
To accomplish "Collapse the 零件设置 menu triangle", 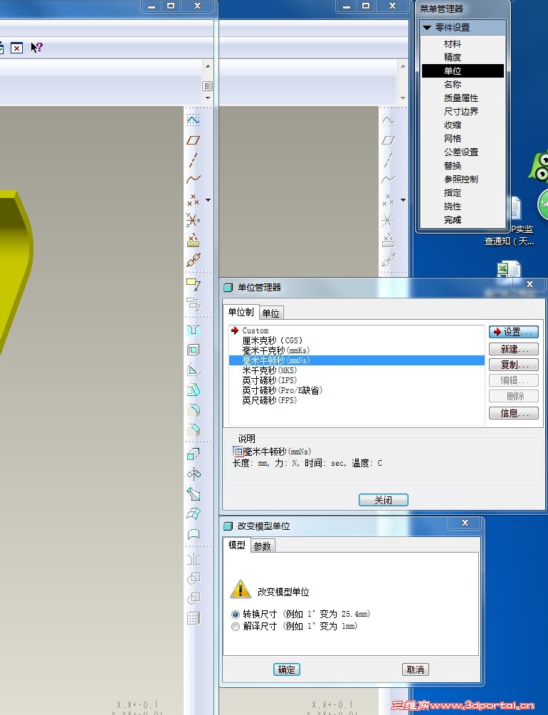I will (427, 28).
